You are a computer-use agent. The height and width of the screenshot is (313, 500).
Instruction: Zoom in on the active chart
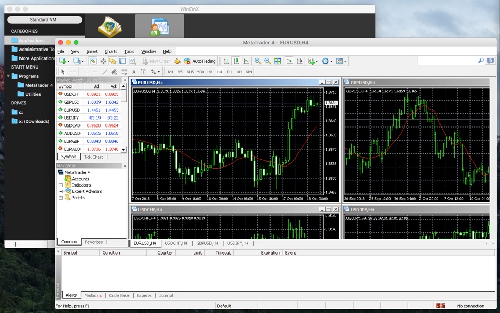257,61
